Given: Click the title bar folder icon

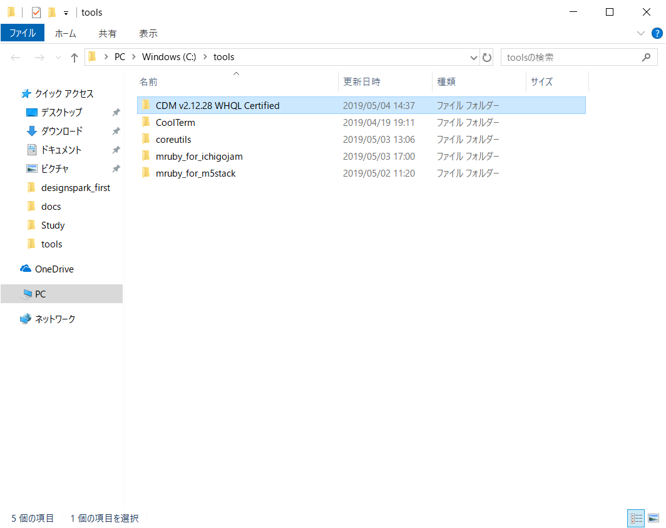Looking at the screenshot, I should tap(11, 13).
